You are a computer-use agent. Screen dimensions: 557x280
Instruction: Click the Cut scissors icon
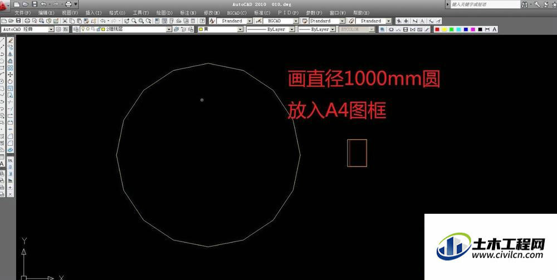tap(65, 21)
